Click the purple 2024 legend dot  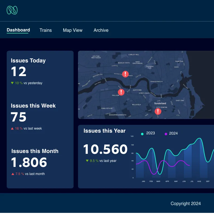pos(166,134)
